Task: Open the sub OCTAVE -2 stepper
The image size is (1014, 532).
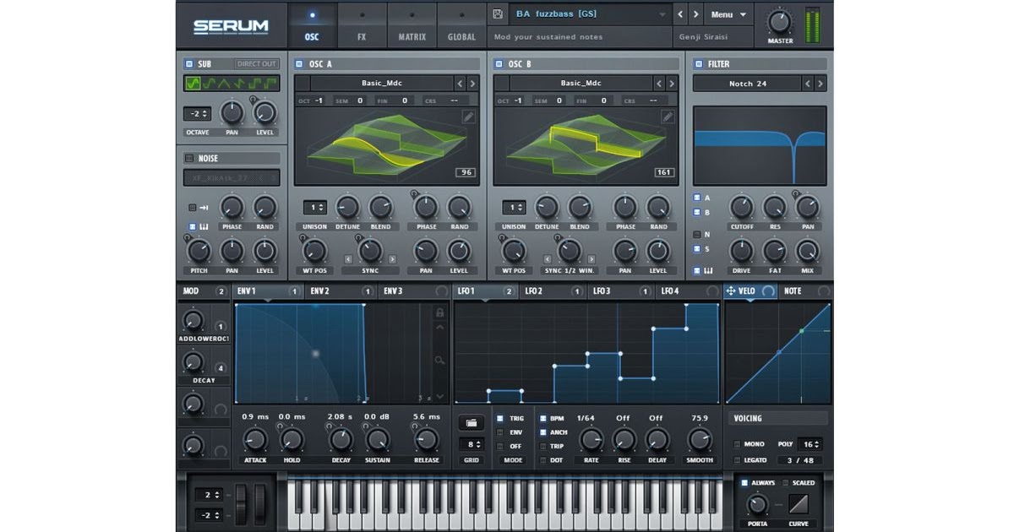Action: [197, 113]
